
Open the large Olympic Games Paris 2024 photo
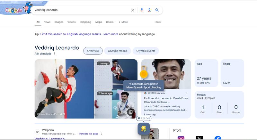tap(64, 89)
